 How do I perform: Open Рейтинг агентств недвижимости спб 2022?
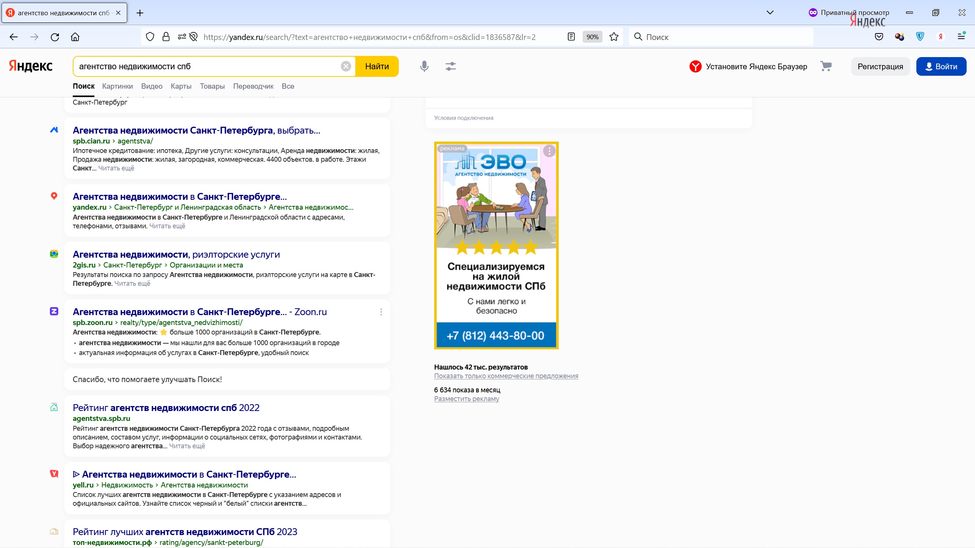point(166,408)
